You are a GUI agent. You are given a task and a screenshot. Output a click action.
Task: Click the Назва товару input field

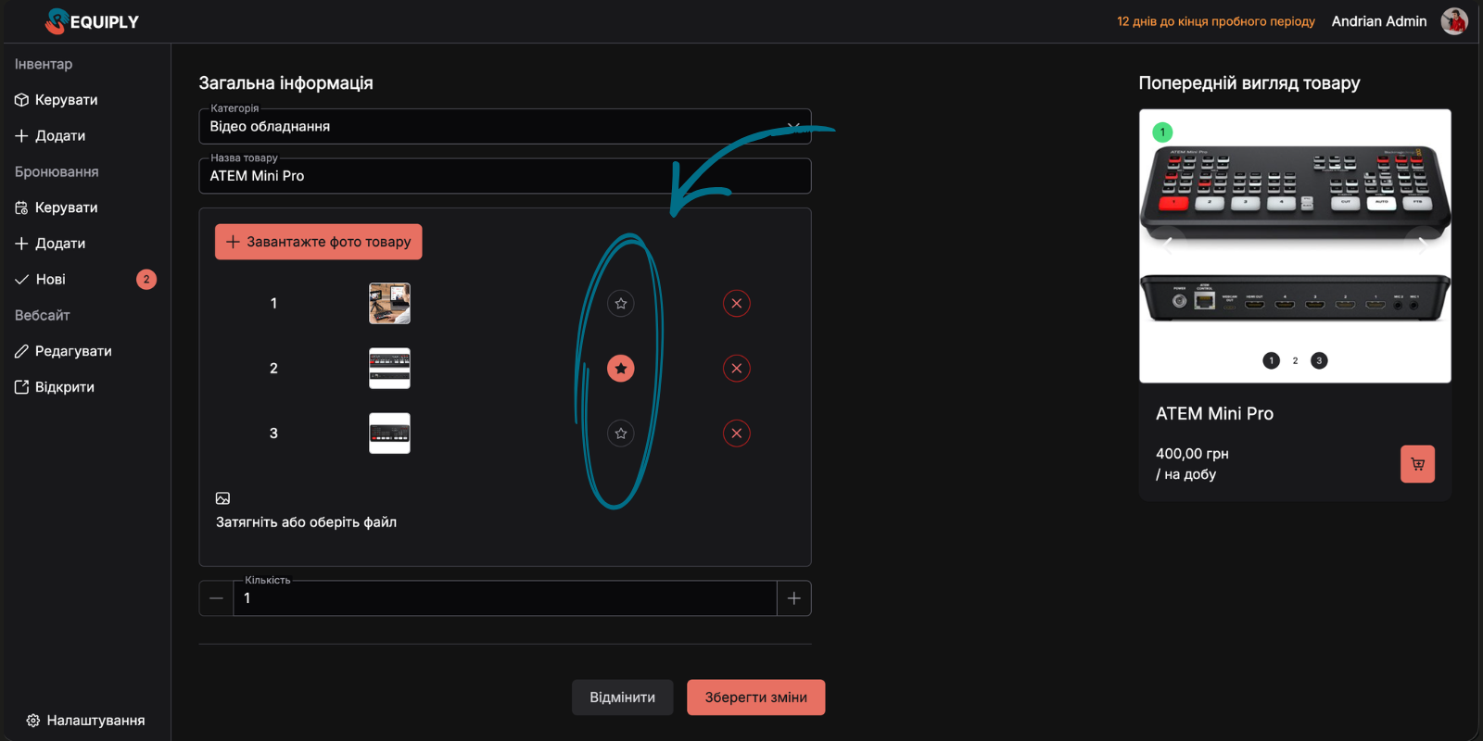pyautogui.click(x=504, y=176)
